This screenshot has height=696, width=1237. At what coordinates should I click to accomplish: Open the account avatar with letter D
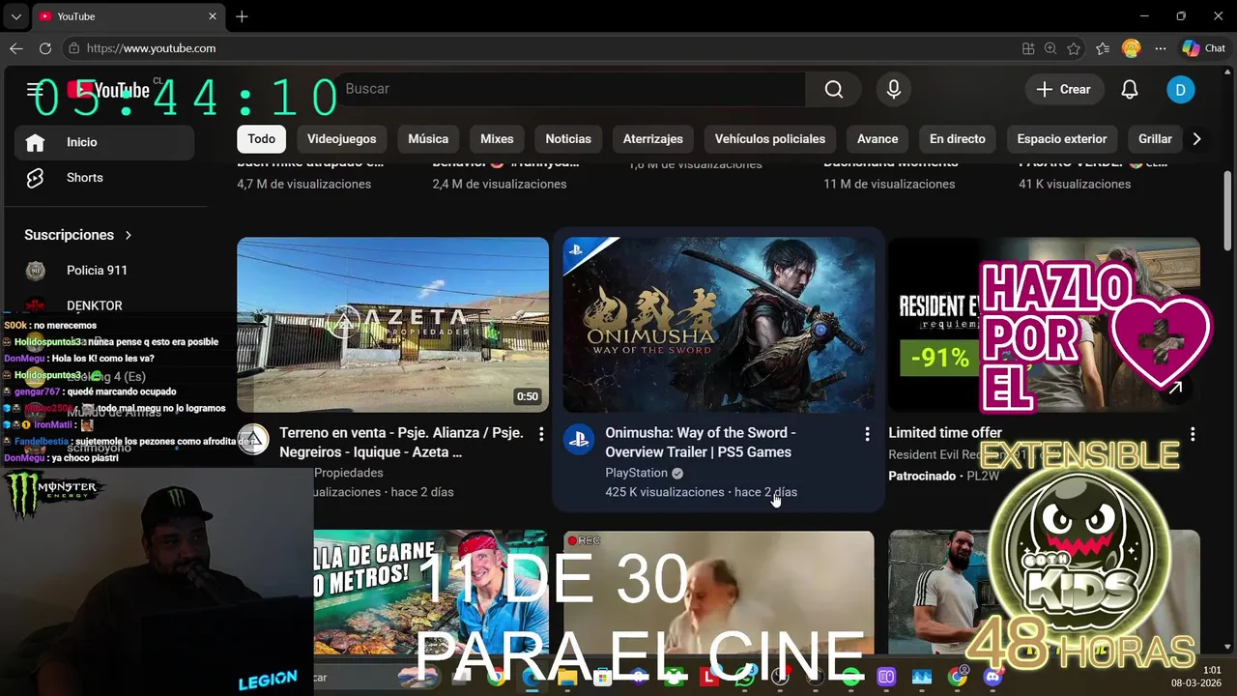coord(1180,89)
